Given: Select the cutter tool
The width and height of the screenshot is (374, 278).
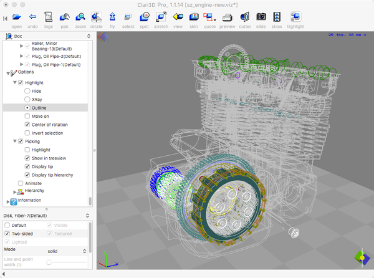Looking at the screenshot, I should tap(245, 17).
